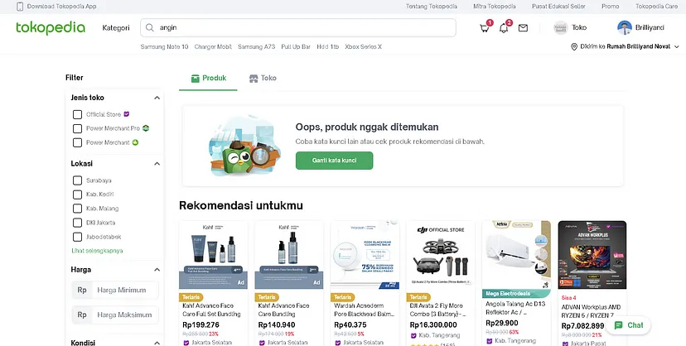
Task: Click the Kahf Advance Face Care Bundling title
Action: 283,310
